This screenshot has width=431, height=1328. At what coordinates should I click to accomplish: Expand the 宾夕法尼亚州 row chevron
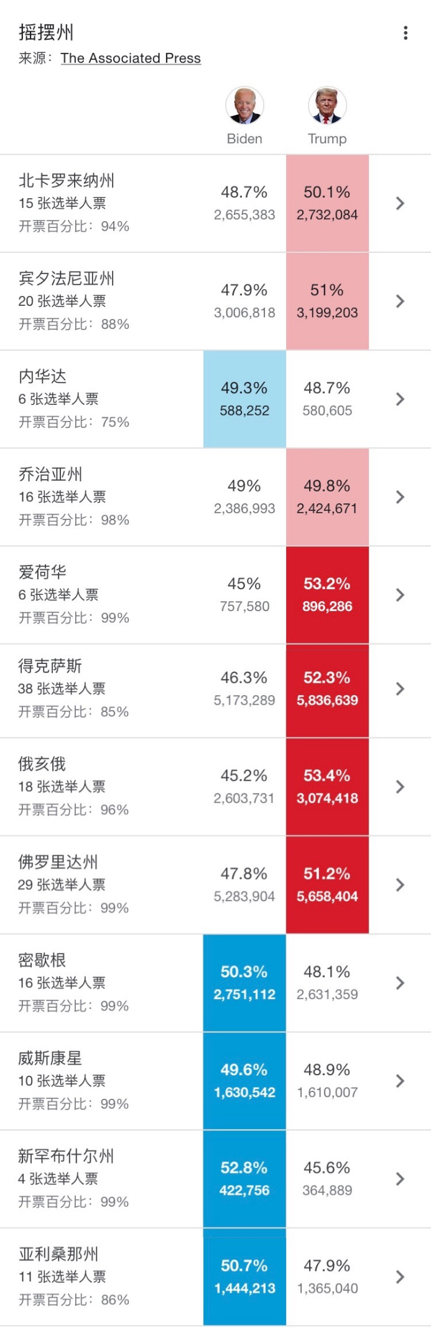[x=400, y=301]
